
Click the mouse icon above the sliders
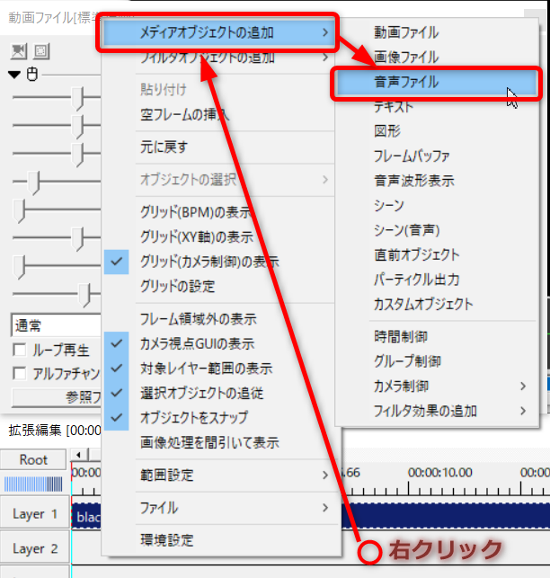click(x=32, y=74)
